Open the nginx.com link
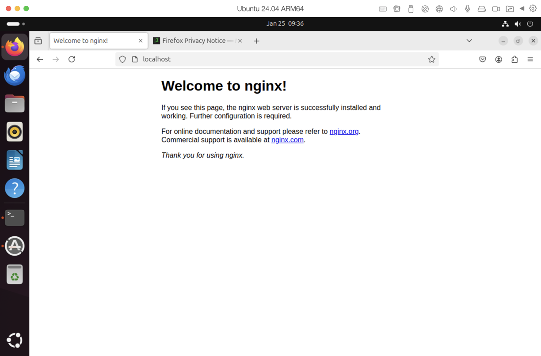The height and width of the screenshot is (356, 541). coord(287,140)
